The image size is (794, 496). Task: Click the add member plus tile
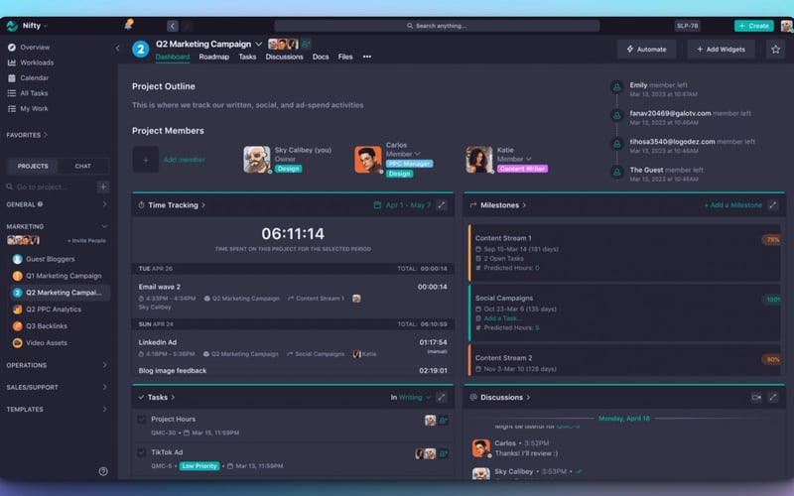pyautogui.click(x=145, y=160)
